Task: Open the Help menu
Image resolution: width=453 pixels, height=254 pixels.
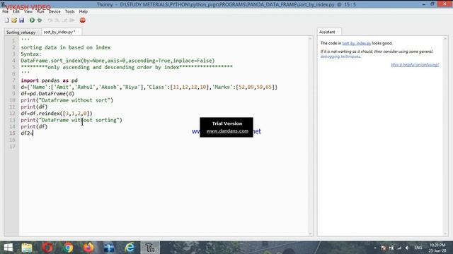Action: coord(84,11)
